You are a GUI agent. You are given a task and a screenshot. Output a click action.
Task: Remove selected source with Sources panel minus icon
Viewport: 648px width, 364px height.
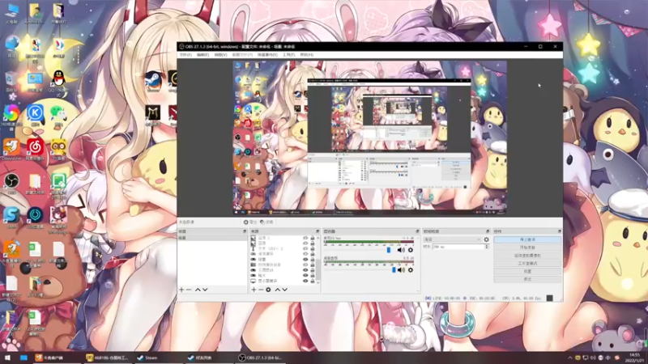tap(261, 290)
